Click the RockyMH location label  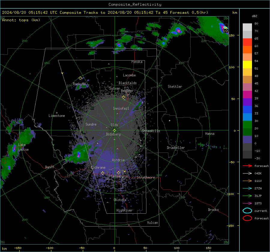pyautogui.click(x=79, y=84)
